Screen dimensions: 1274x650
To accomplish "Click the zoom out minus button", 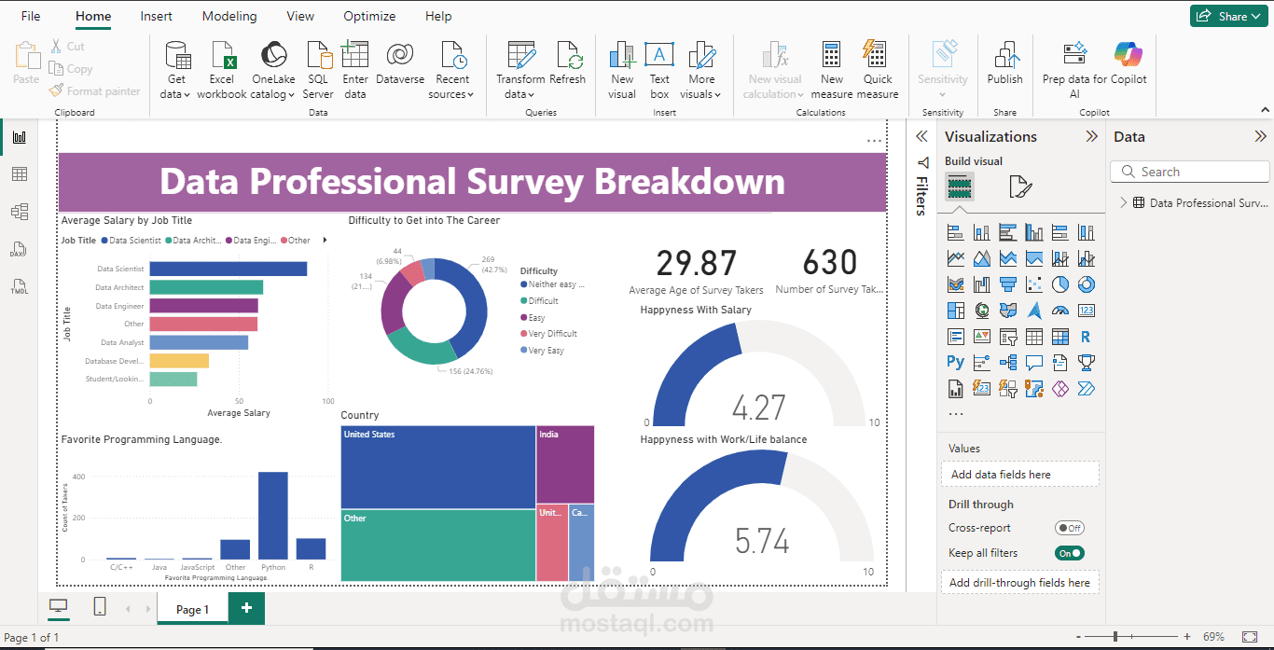I will [1078, 637].
